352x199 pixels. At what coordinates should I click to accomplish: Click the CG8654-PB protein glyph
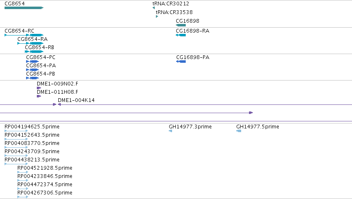[x=32, y=78]
